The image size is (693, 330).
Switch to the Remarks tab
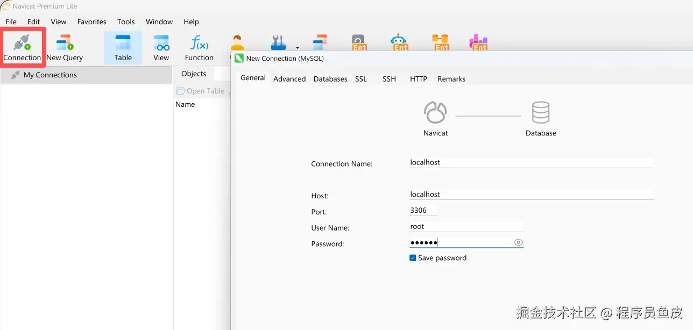click(x=451, y=79)
